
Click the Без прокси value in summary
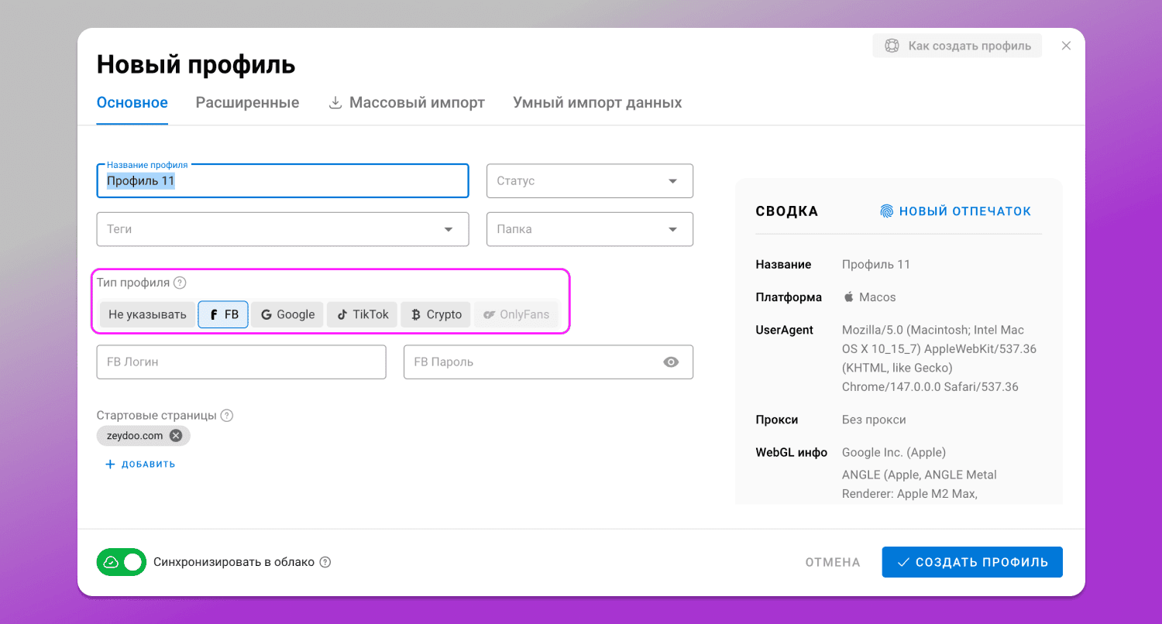(874, 420)
